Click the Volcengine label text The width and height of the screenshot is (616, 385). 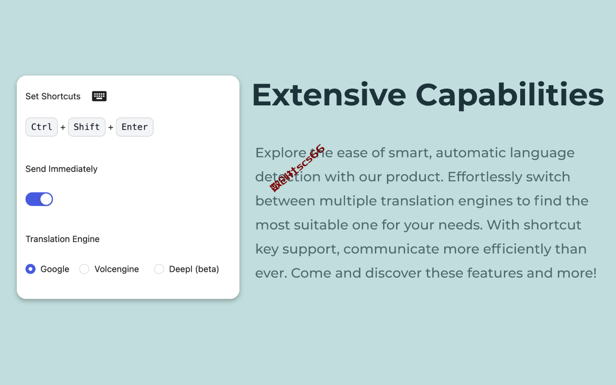pyautogui.click(x=116, y=269)
